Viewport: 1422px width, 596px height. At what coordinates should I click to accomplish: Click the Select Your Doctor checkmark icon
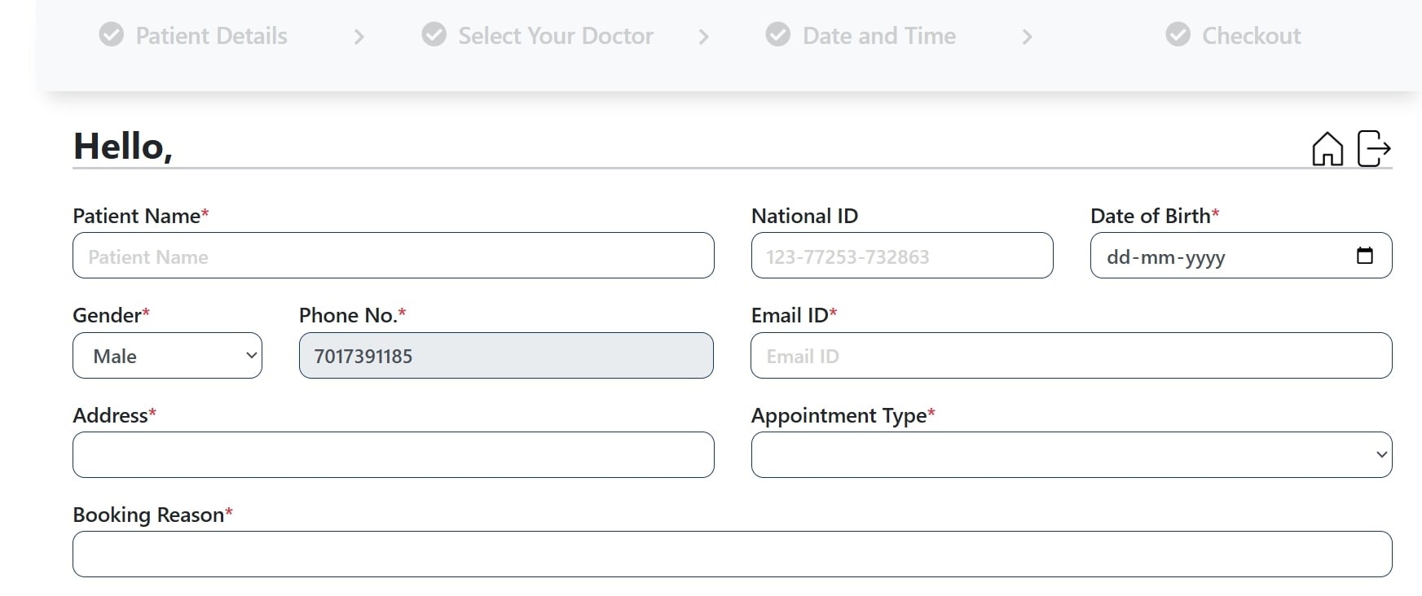click(434, 35)
